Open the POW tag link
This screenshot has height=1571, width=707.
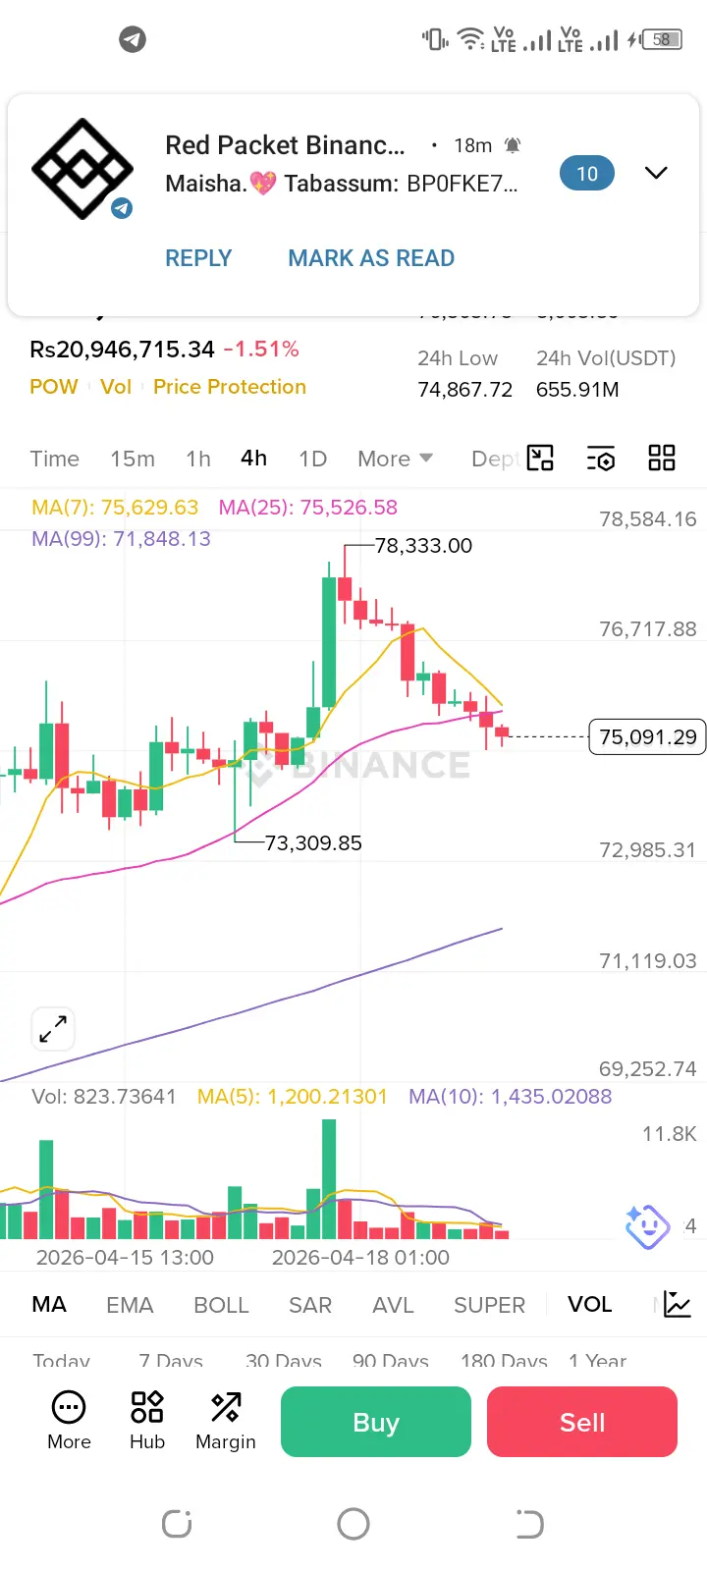54,387
